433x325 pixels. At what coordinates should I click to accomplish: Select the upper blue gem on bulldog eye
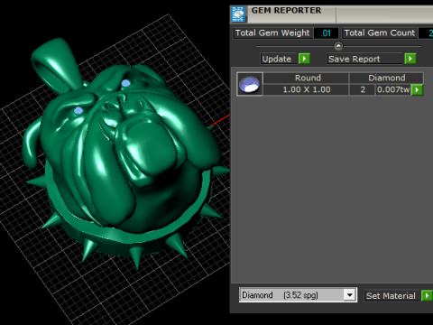125,83
